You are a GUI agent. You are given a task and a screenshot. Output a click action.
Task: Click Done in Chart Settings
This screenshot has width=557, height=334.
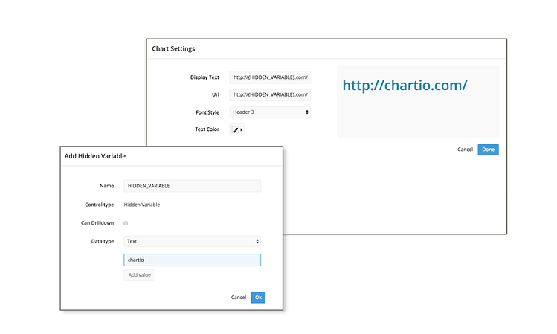click(x=488, y=150)
